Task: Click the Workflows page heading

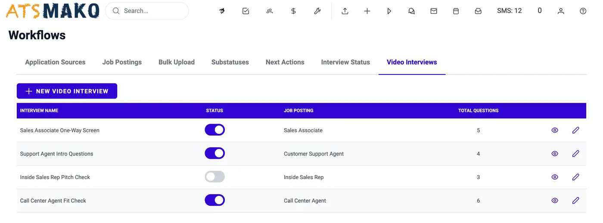Action: (37, 35)
